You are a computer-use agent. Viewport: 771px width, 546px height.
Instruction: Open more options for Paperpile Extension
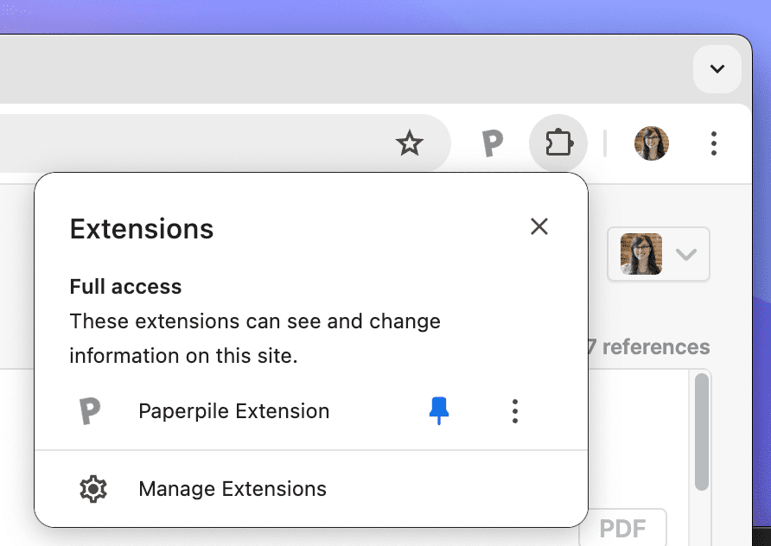[514, 411]
